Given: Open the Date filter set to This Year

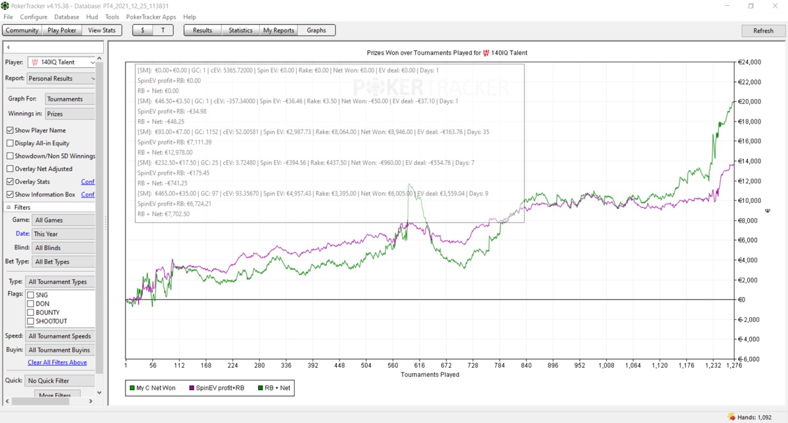Looking at the screenshot, I should click(63, 234).
